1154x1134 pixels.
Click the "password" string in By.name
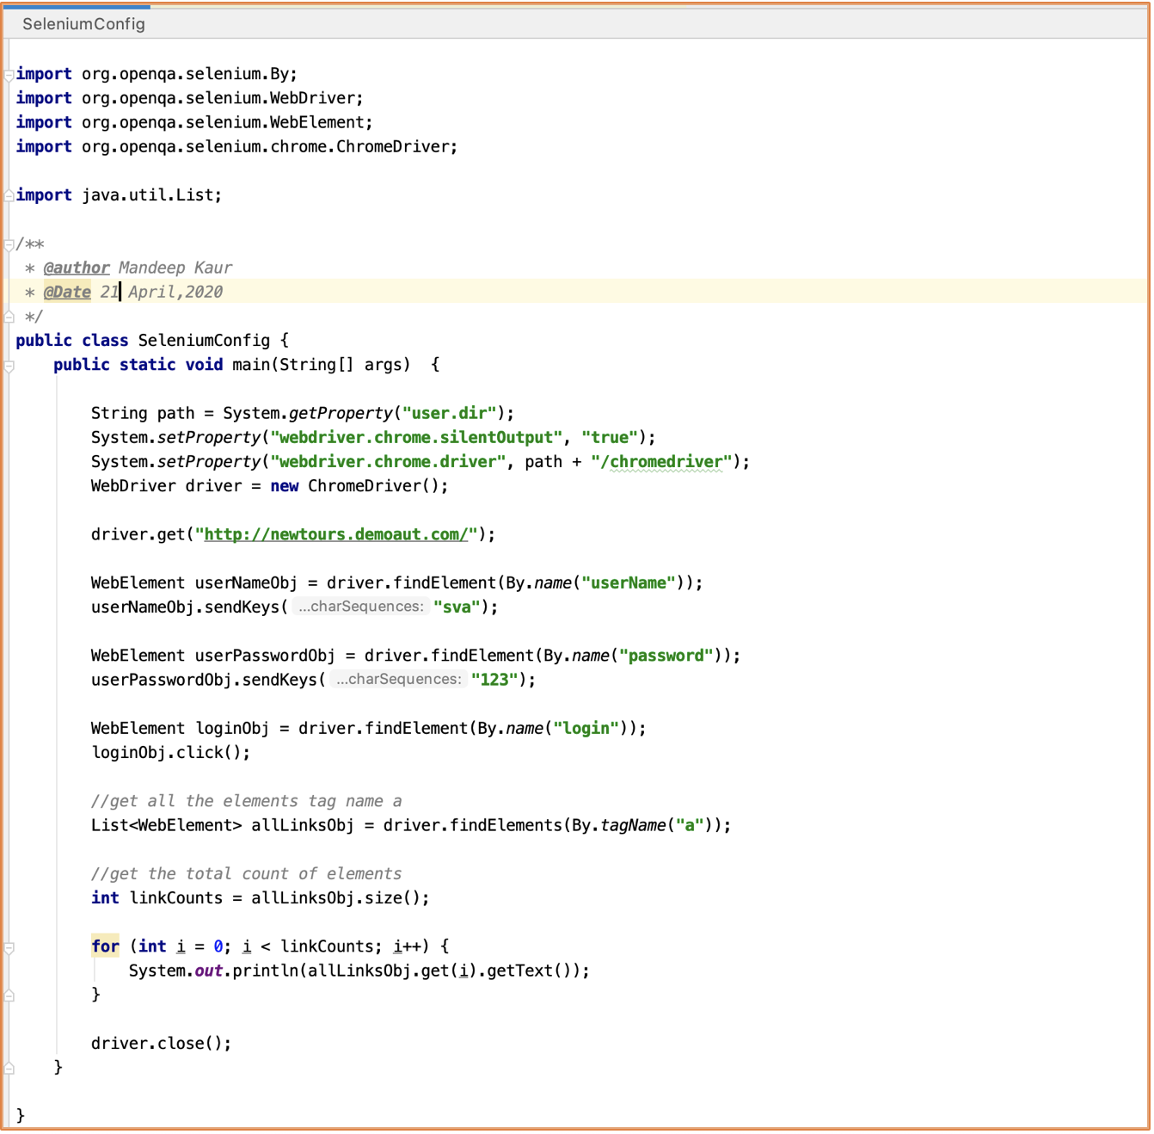(666, 655)
